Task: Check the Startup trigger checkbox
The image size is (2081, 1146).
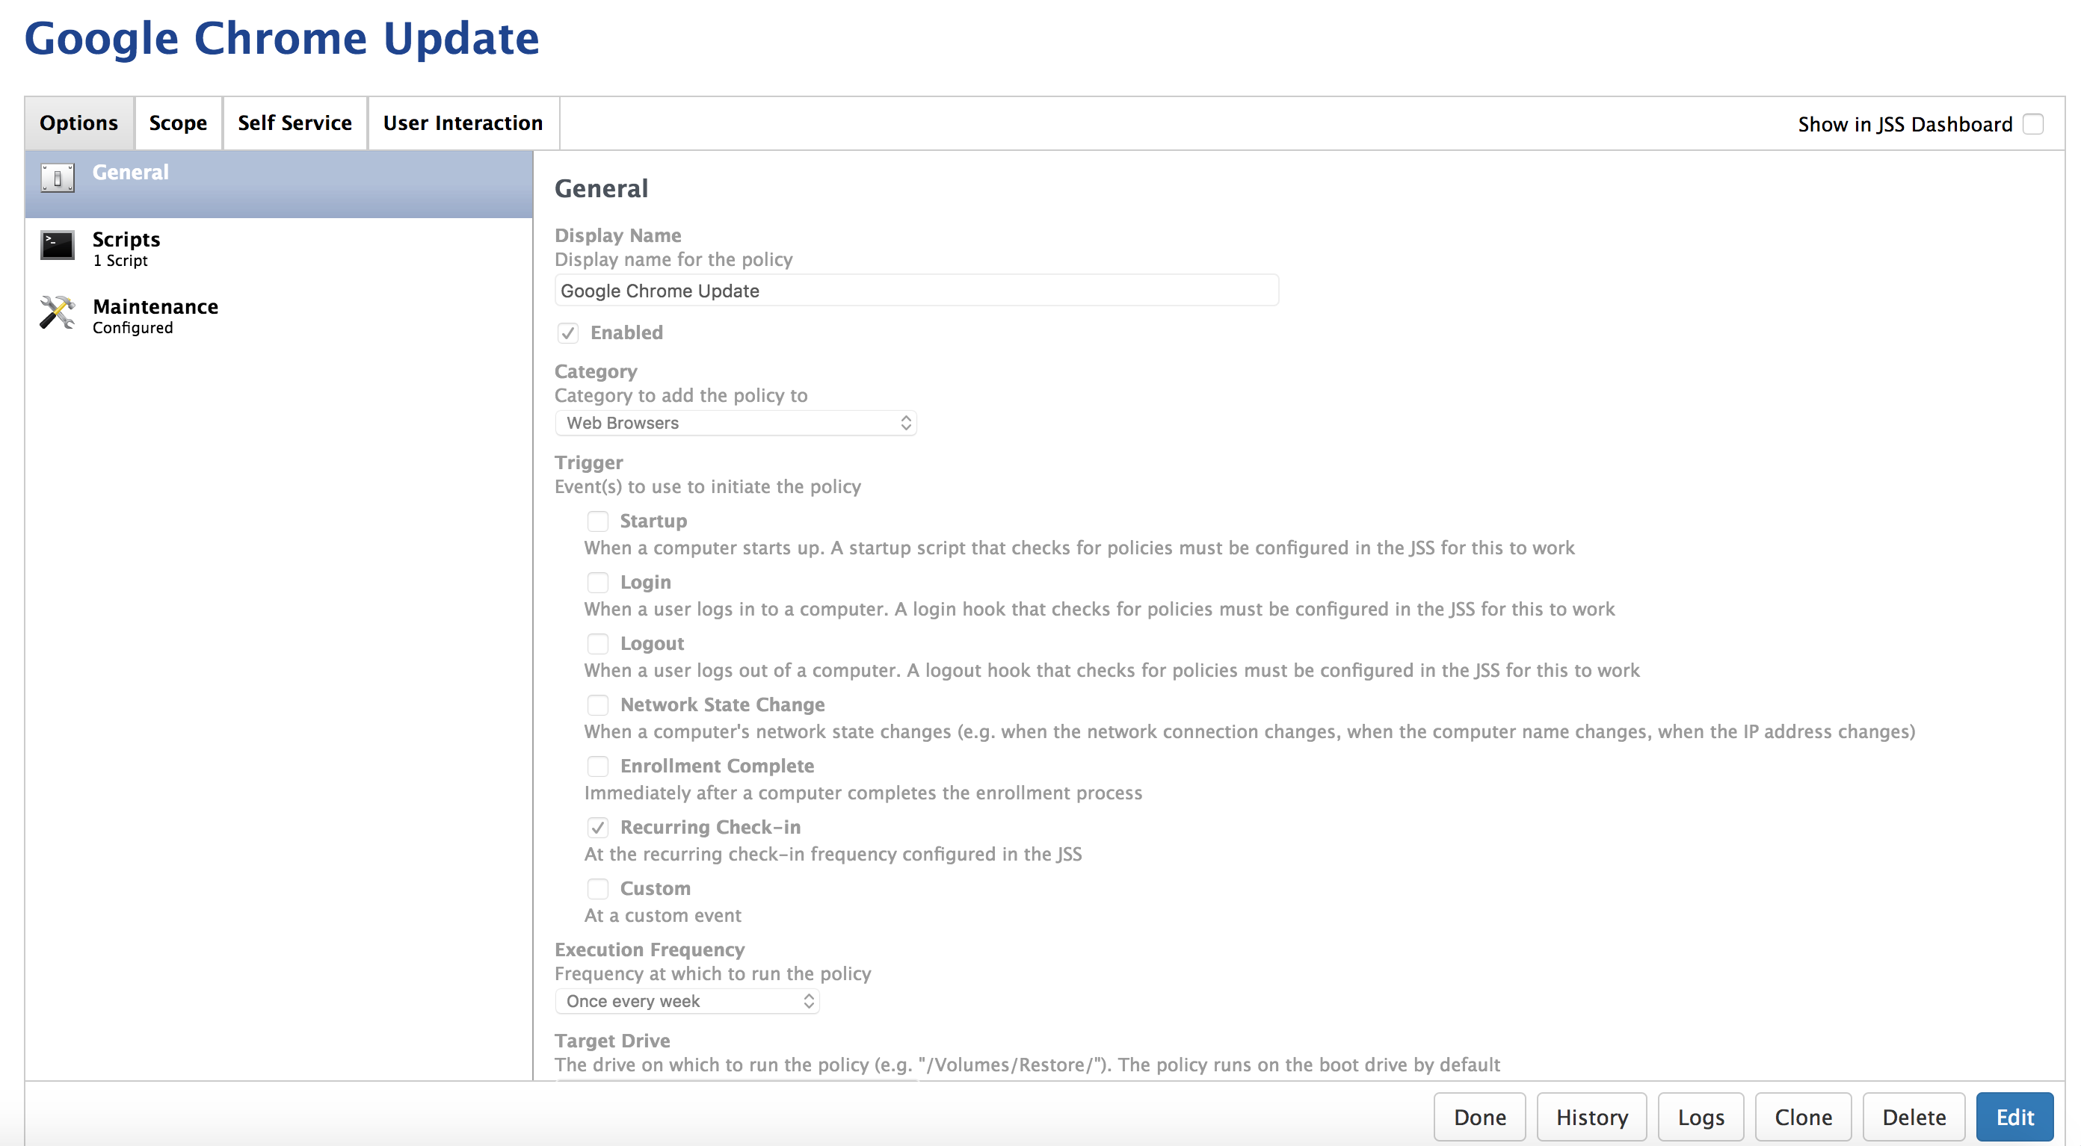Action: (597, 521)
